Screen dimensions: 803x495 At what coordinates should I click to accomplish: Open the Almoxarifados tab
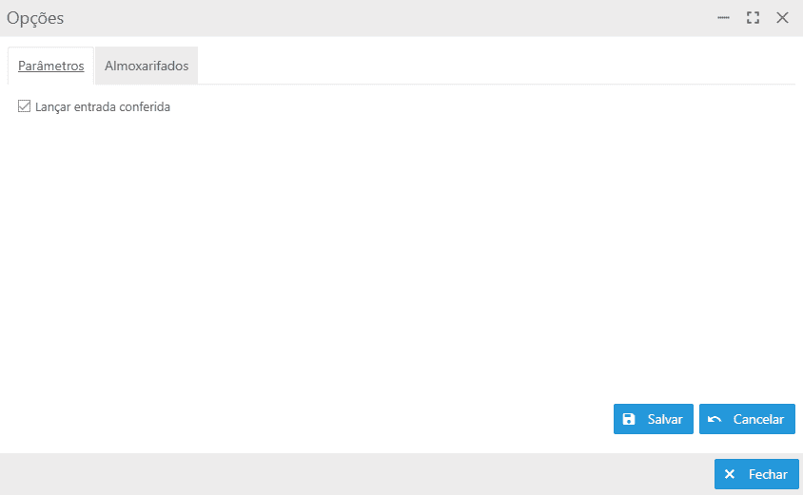[x=147, y=67]
